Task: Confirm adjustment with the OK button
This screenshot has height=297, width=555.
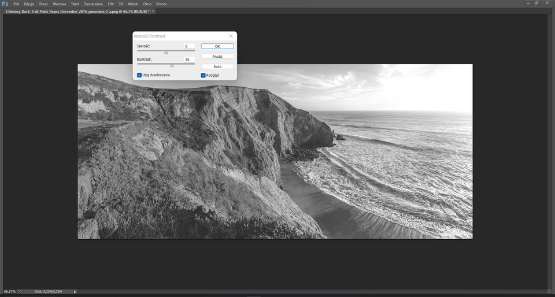Action: tap(217, 46)
